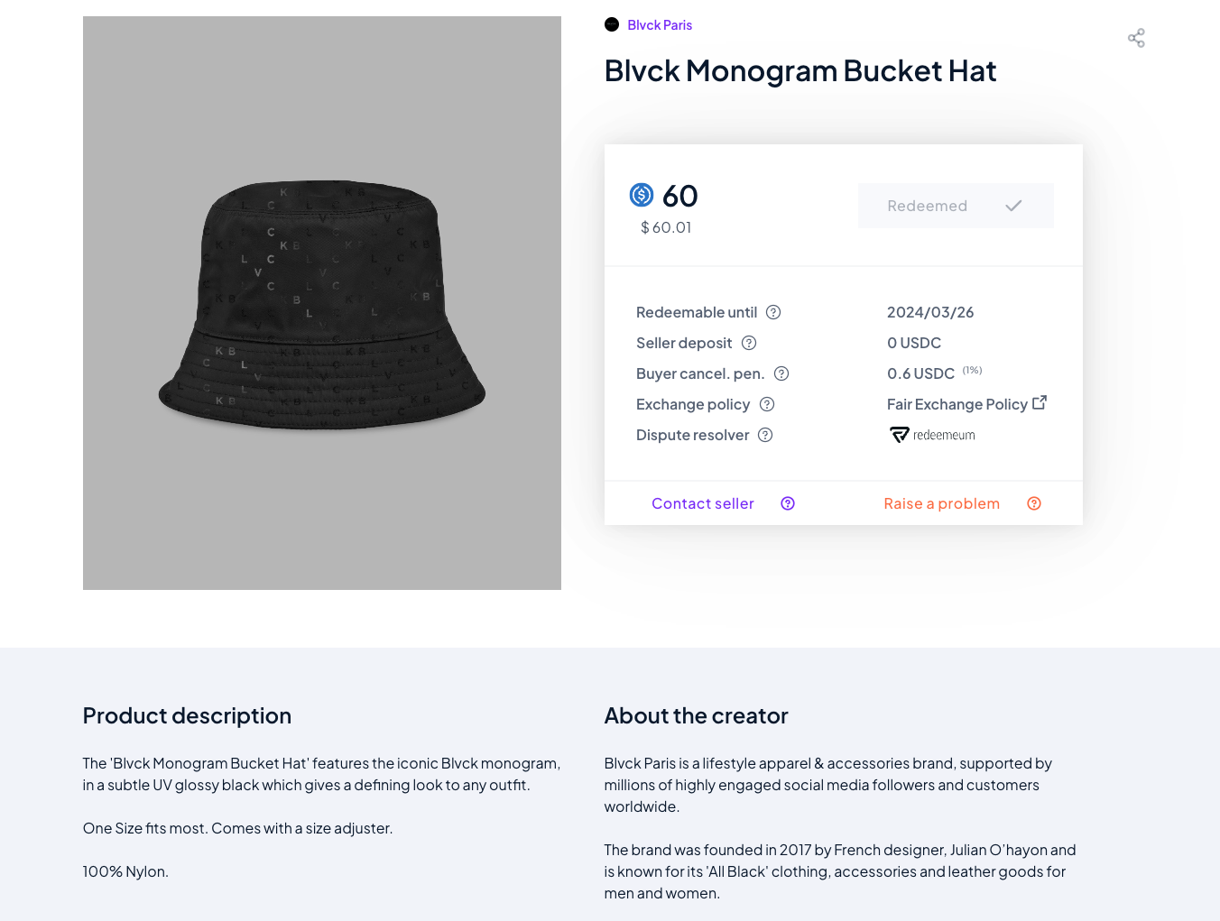Click the help icon beside Dispute resolver
The height and width of the screenshot is (921, 1220).
point(764,435)
